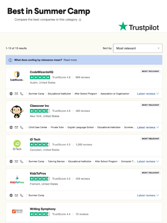The height and width of the screenshot is (223, 167).
Task: Click the info icon beside category description
Action: [80, 20]
